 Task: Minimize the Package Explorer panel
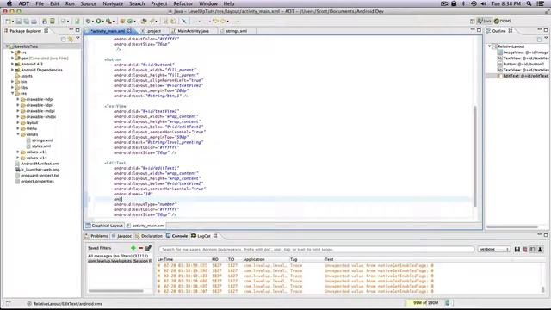71,30
